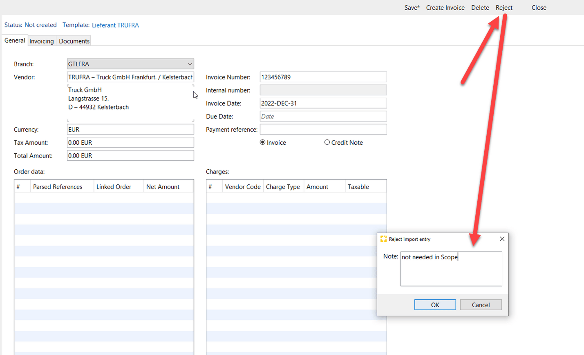
Task: Click the vendor address text box
Action: (130, 103)
